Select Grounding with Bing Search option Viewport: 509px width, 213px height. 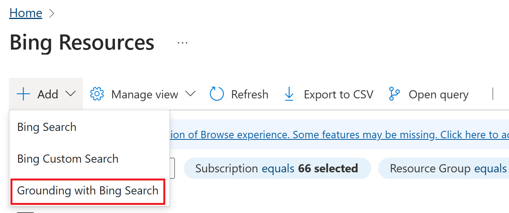88,191
